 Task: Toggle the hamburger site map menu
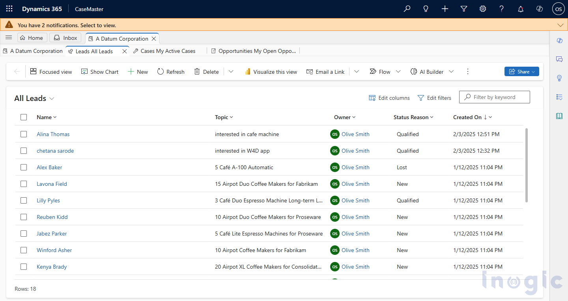click(9, 37)
